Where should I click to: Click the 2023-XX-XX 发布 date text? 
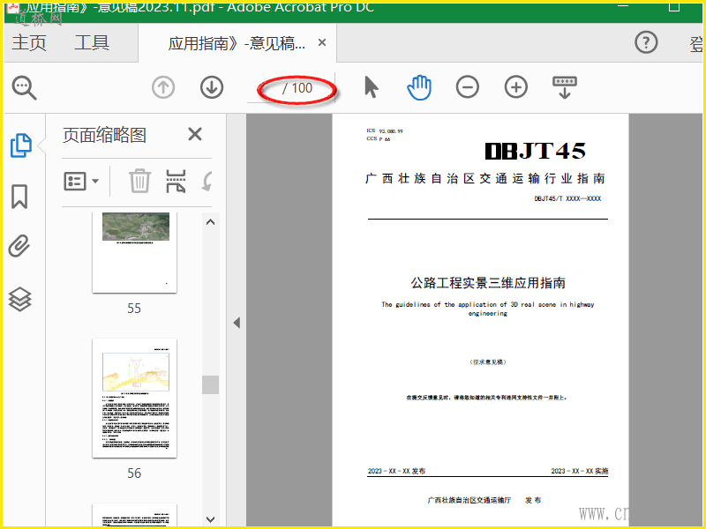(396, 471)
